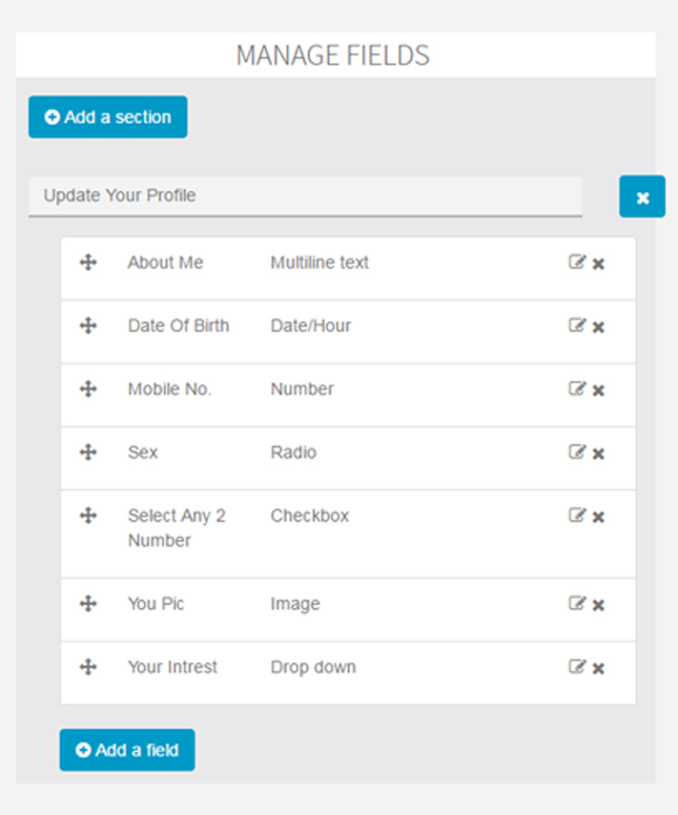Edit the You Pic image field
Image resolution: width=678 pixels, height=815 pixels.
(577, 603)
